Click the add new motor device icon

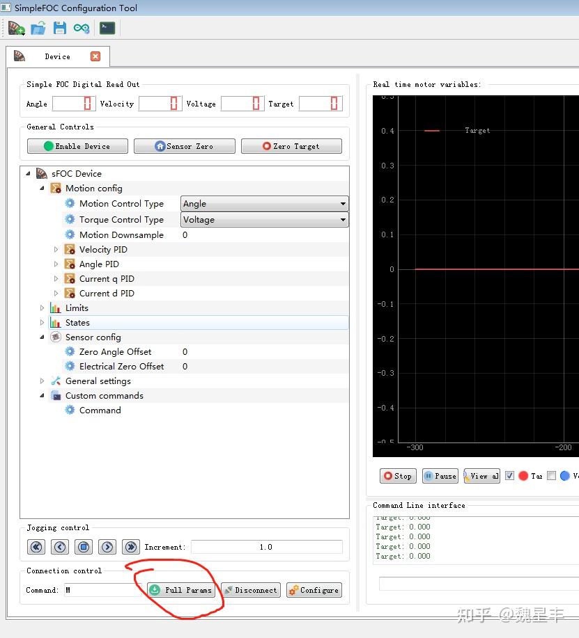[16, 28]
